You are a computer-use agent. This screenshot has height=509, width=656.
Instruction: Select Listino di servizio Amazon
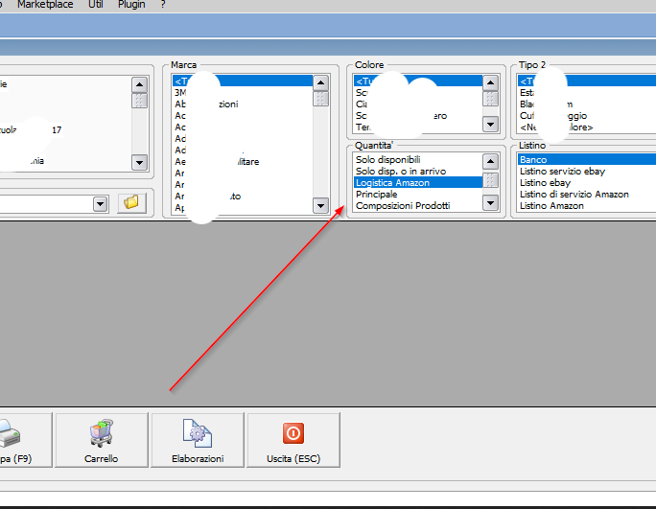(587, 194)
